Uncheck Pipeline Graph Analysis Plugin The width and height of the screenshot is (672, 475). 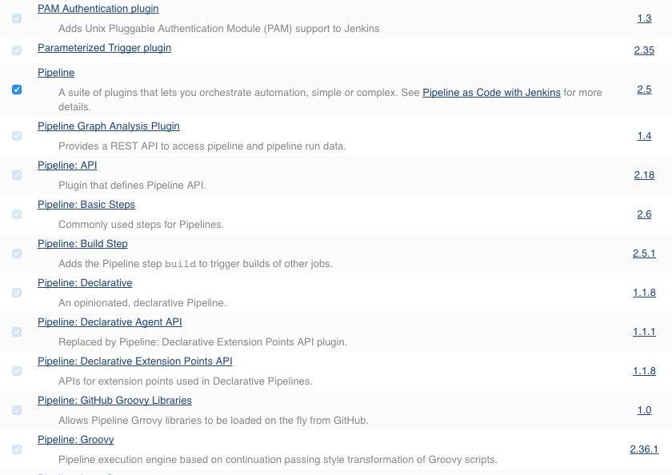tap(17, 135)
